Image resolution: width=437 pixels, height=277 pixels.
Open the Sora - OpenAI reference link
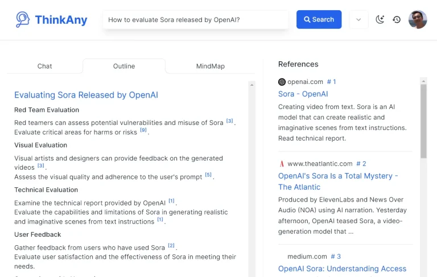[x=303, y=94]
